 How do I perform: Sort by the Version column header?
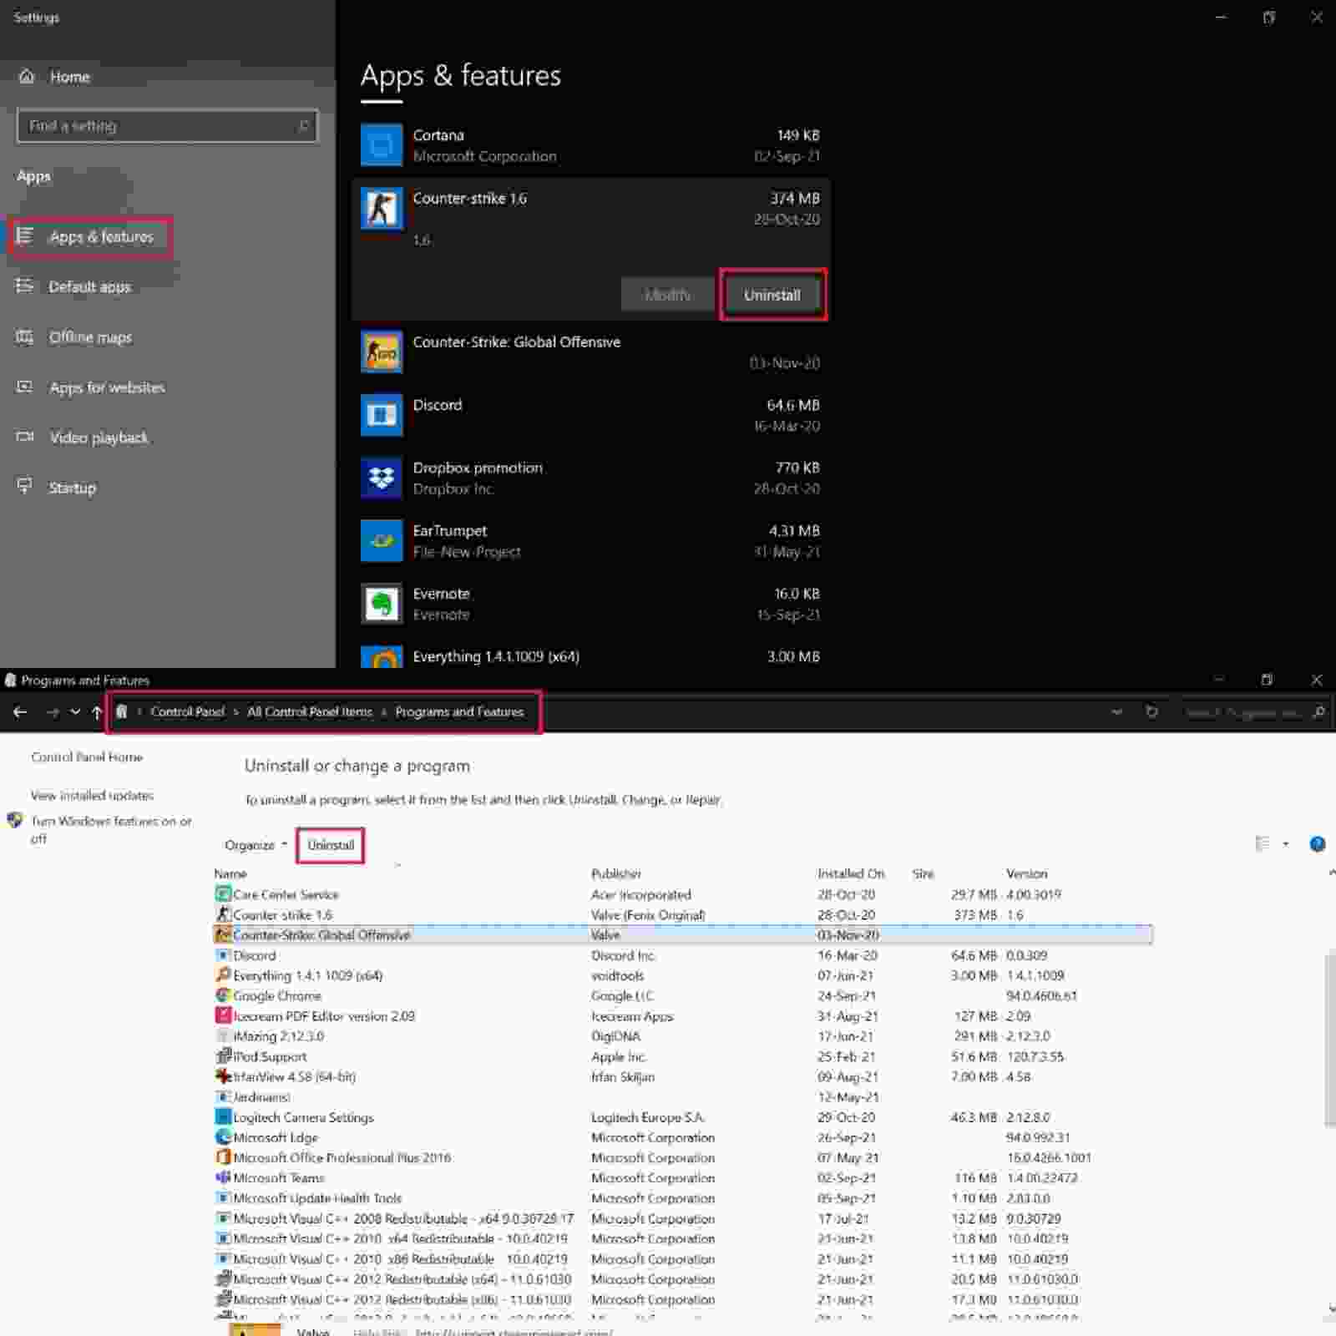[x=1026, y=873]
